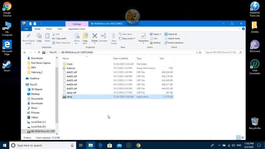Sort by Date modified column header

(120, 58)
